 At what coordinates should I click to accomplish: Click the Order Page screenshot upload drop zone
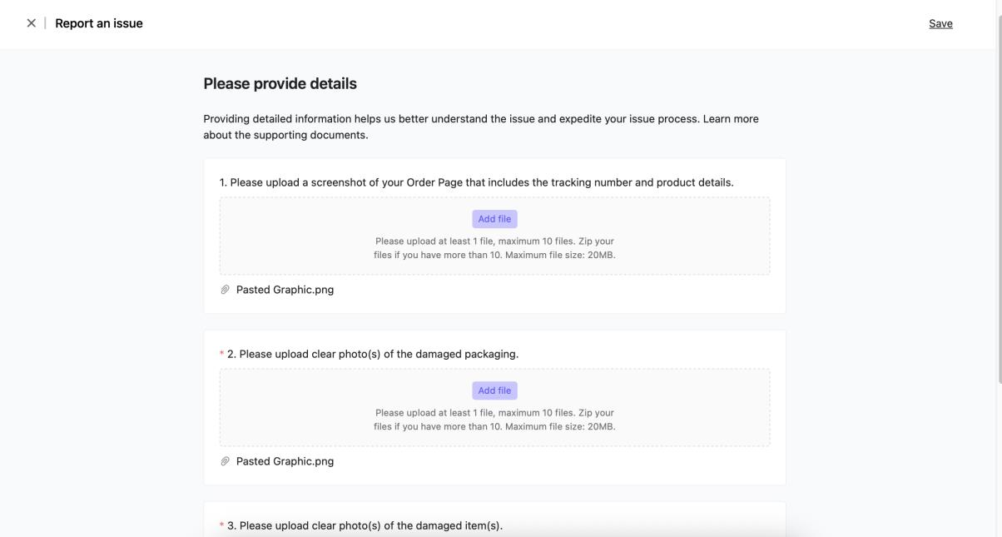point(333,236)
